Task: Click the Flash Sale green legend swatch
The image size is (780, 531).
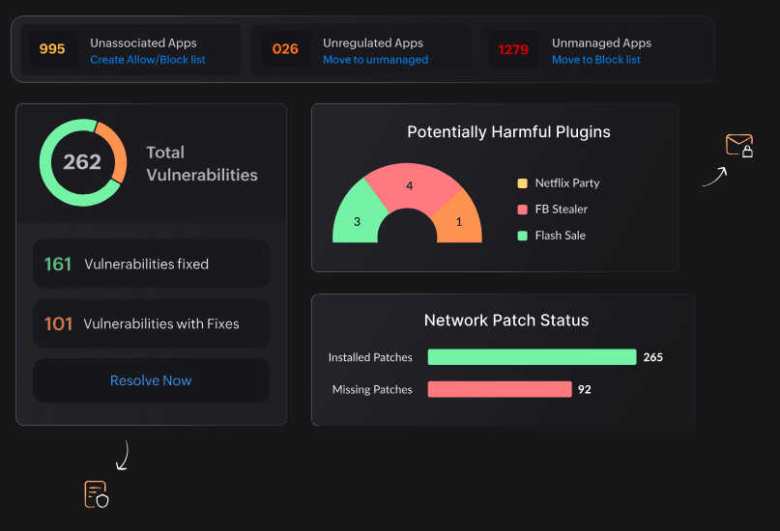Action: (523, 236)
